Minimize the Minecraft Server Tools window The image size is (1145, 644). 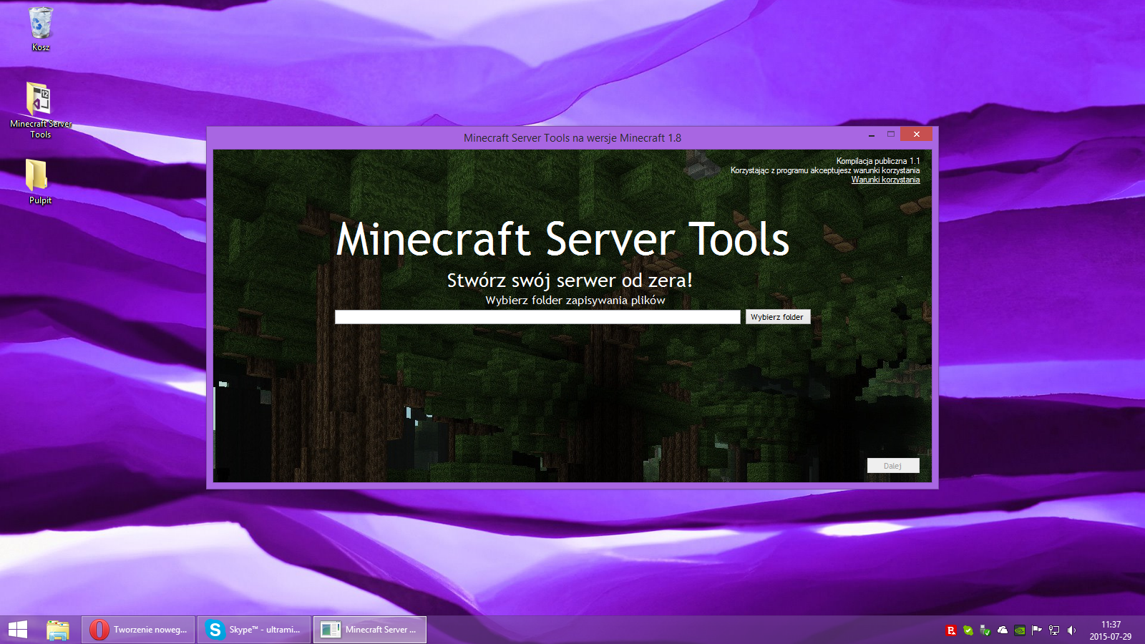pos(872,135)
